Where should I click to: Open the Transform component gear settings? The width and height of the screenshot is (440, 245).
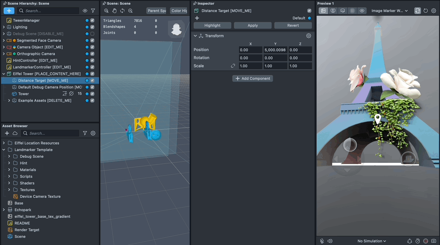pyautogui.click(x=308, y=36)
